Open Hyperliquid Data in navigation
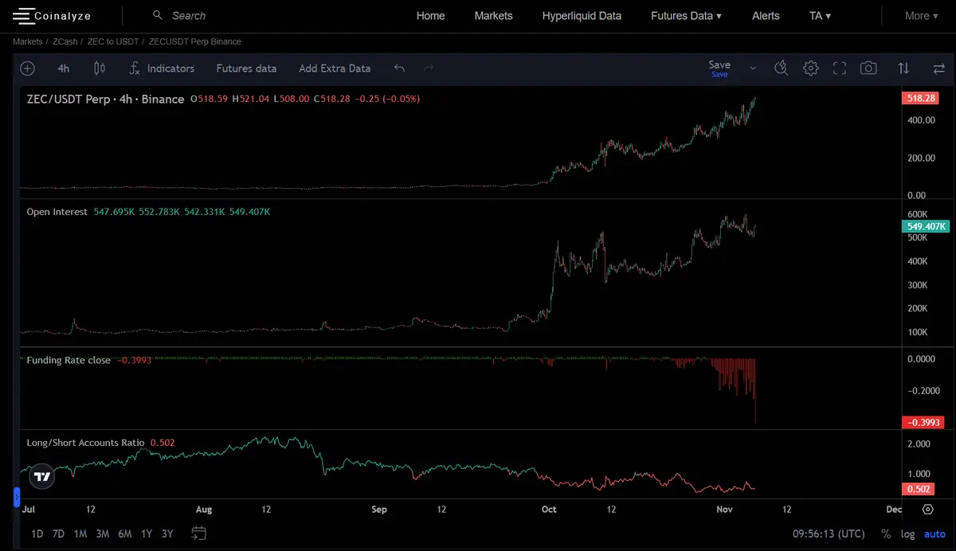The width and height of the screenshot is (956, 551). pyautogui.click(x=582, y=16)
